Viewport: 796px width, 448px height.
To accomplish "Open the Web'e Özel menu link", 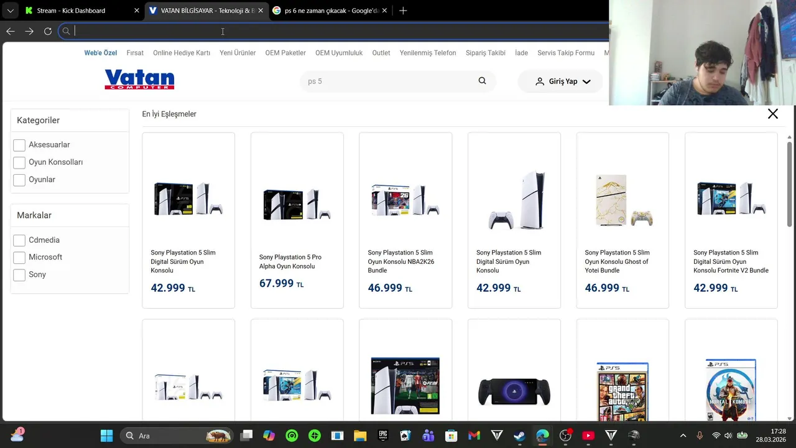I will click(101, 53).
